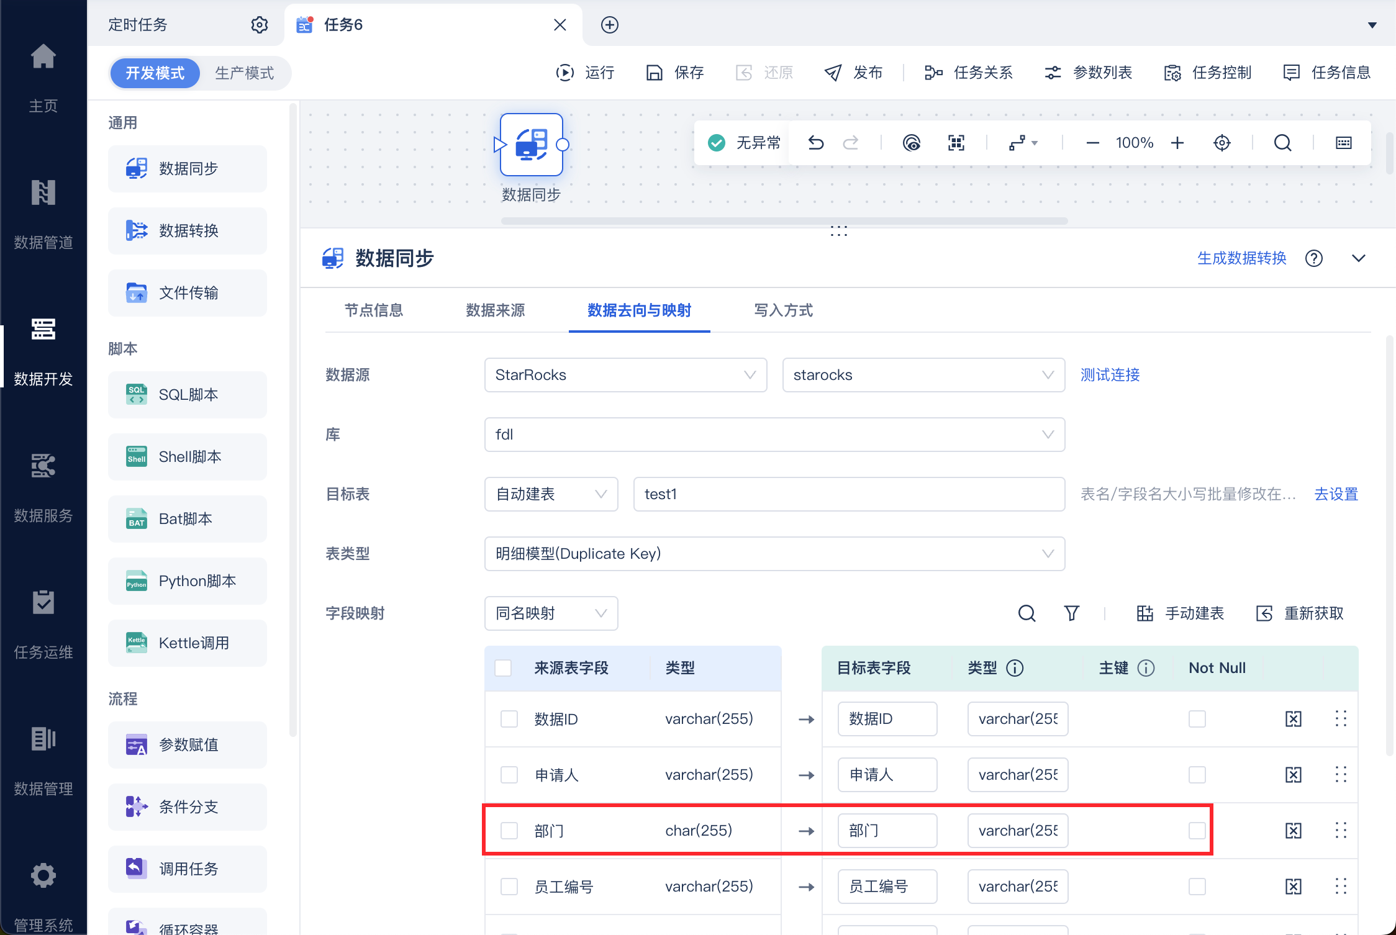Click the undo arrow in canvas toolbar
The height and width of the screenshot is (935, 1396).
coord(815,143)
